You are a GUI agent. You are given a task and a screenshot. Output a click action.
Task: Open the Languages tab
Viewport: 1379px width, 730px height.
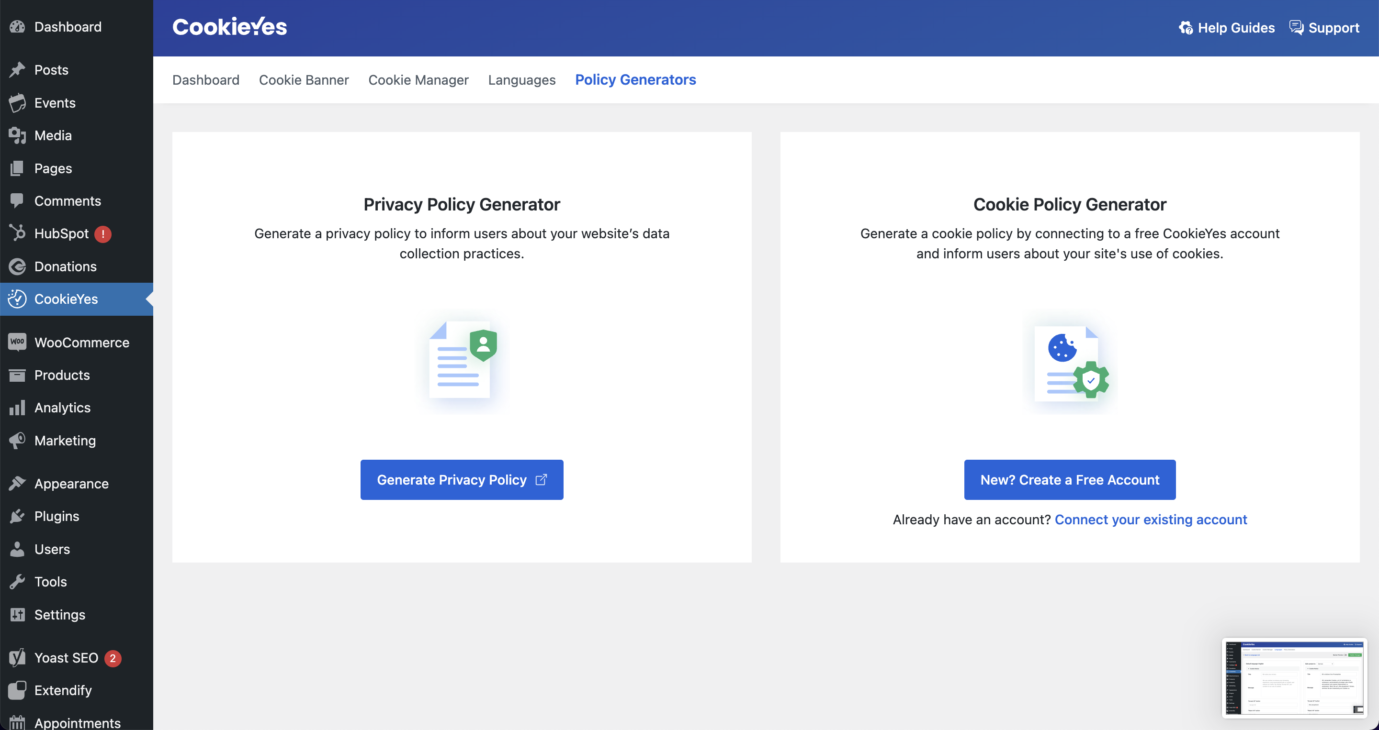pos(522,80)
